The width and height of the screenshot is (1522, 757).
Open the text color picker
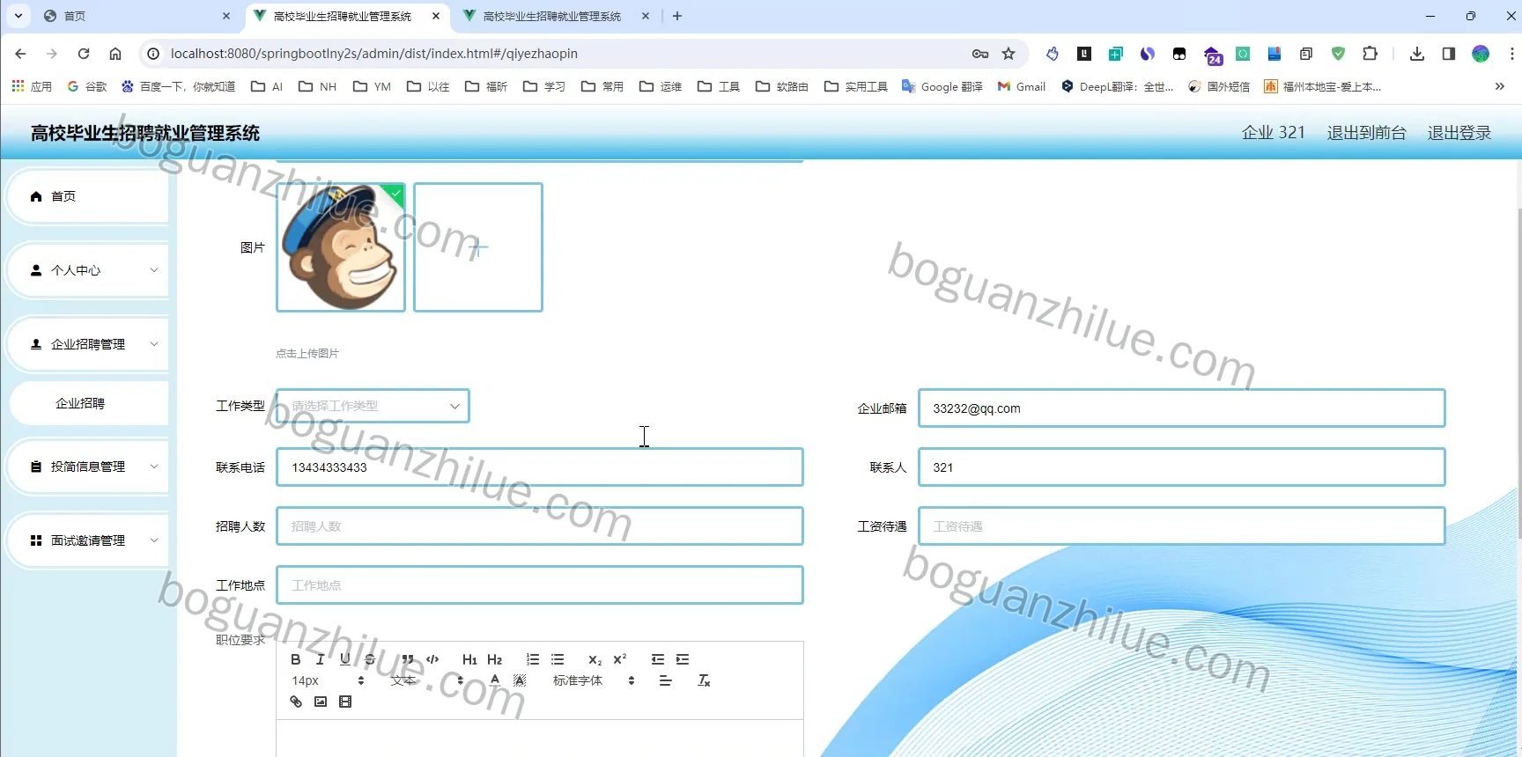pos(495,680)
